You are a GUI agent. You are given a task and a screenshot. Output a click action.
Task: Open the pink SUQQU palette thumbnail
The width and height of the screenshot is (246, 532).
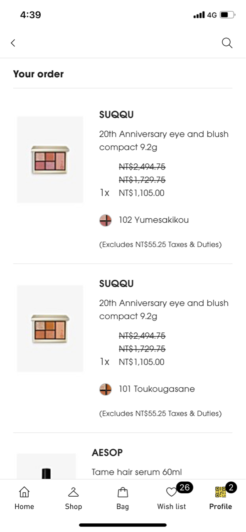[x=50, y=160]
